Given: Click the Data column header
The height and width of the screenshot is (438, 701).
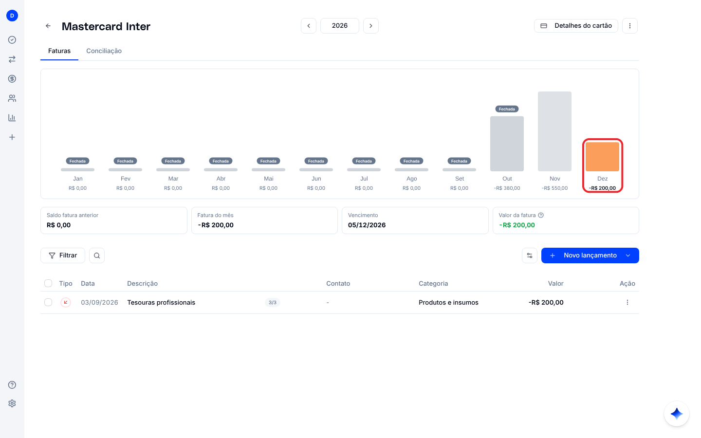Looking at the screenshot, I should (x=88, y=283).
